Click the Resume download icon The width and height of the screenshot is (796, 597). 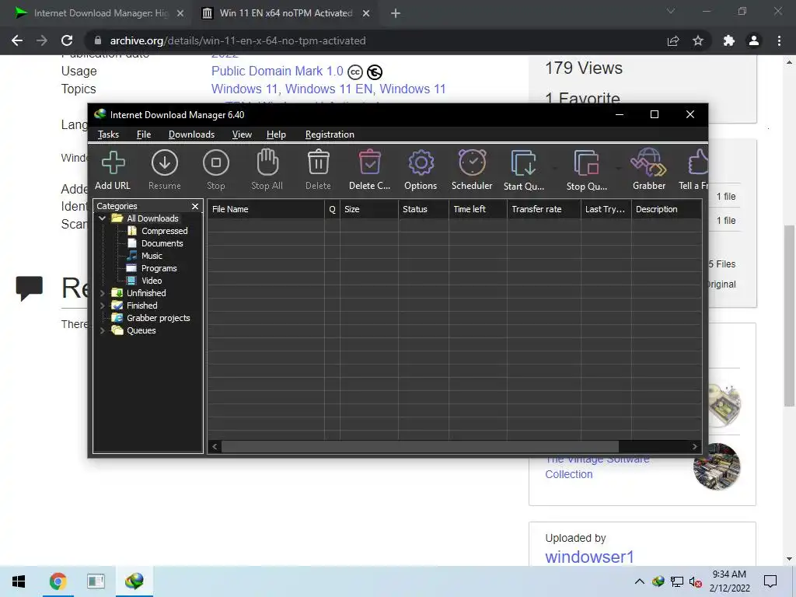pos(165,163)
